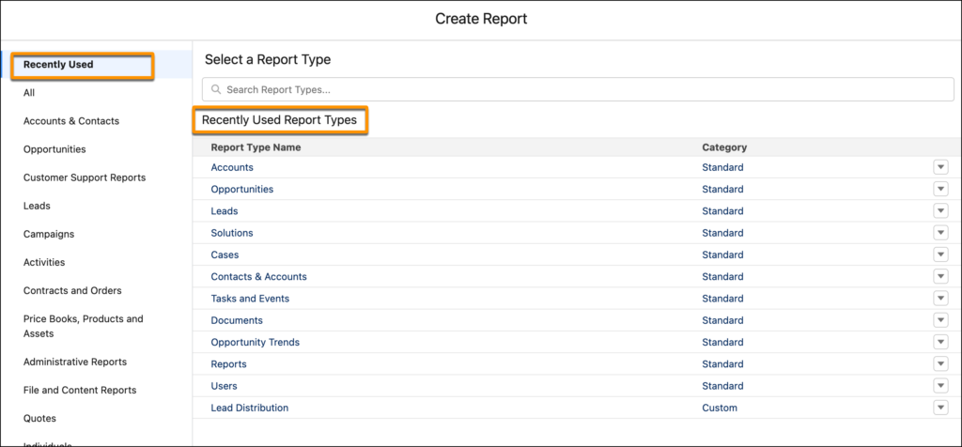The height and width of the screenshot is (447, 962).
Task: Click Standard category in Opportunities row
Action: [722, 189]
